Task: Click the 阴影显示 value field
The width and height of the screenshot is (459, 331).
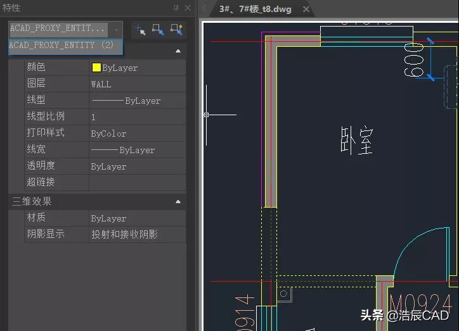Action: click(x=137, y=234)
